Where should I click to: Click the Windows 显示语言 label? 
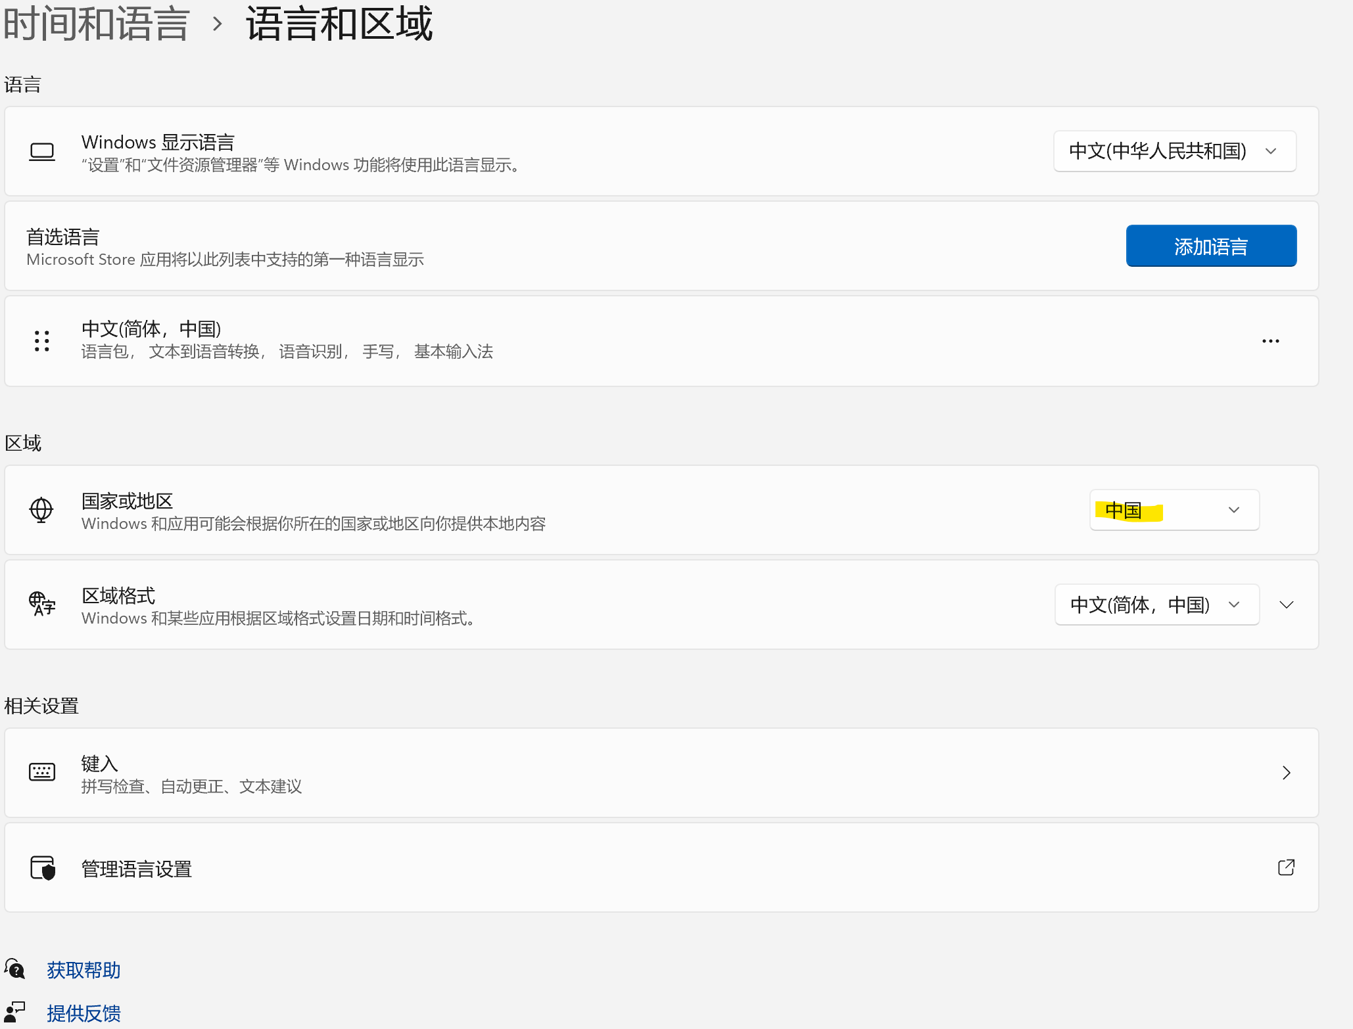point(158,142)
